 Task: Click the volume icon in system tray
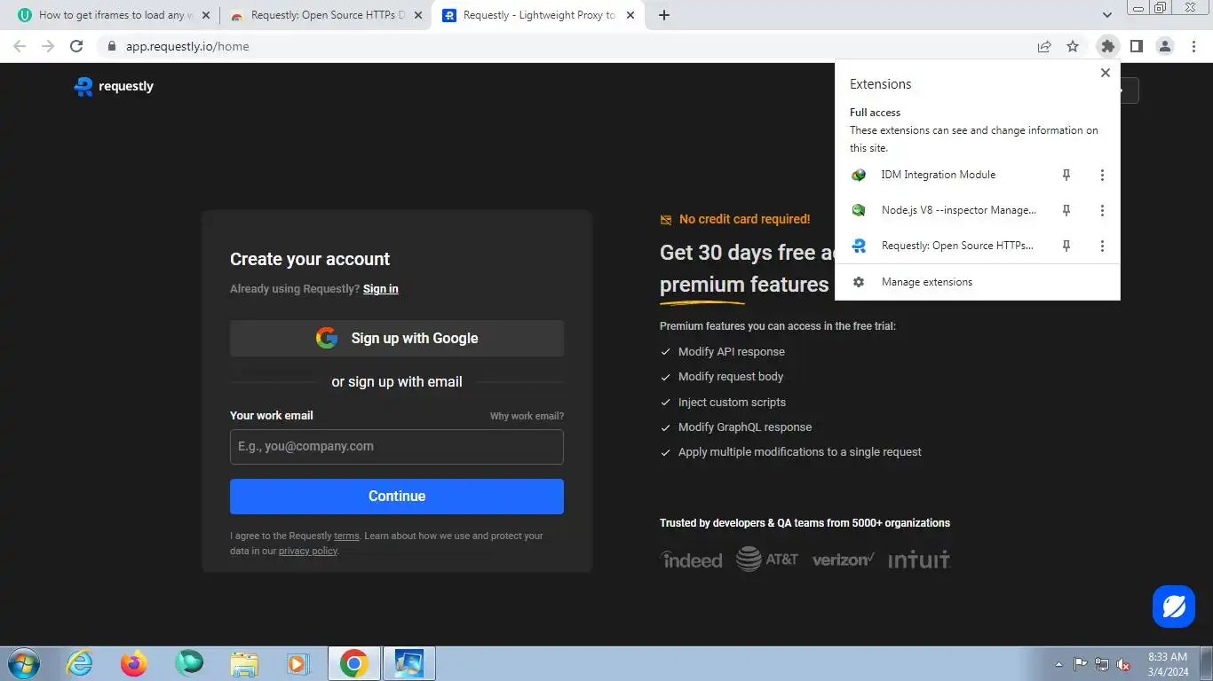pyautogui.click(x=1123, y=664)
